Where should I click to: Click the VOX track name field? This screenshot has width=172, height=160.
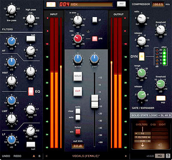click(92, 4)
